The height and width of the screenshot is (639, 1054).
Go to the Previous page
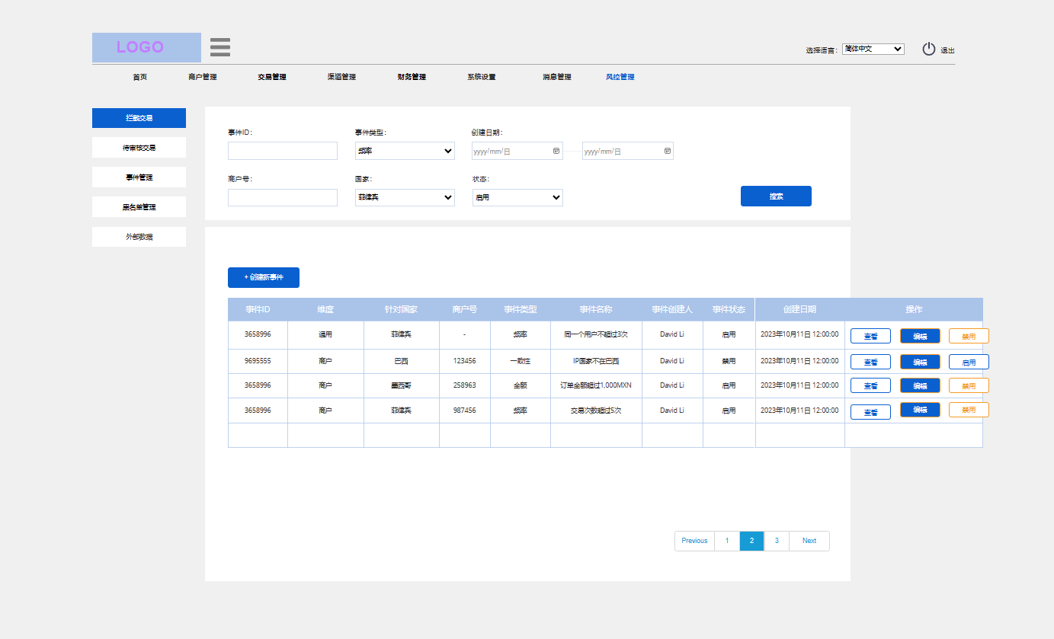(694, 541)
